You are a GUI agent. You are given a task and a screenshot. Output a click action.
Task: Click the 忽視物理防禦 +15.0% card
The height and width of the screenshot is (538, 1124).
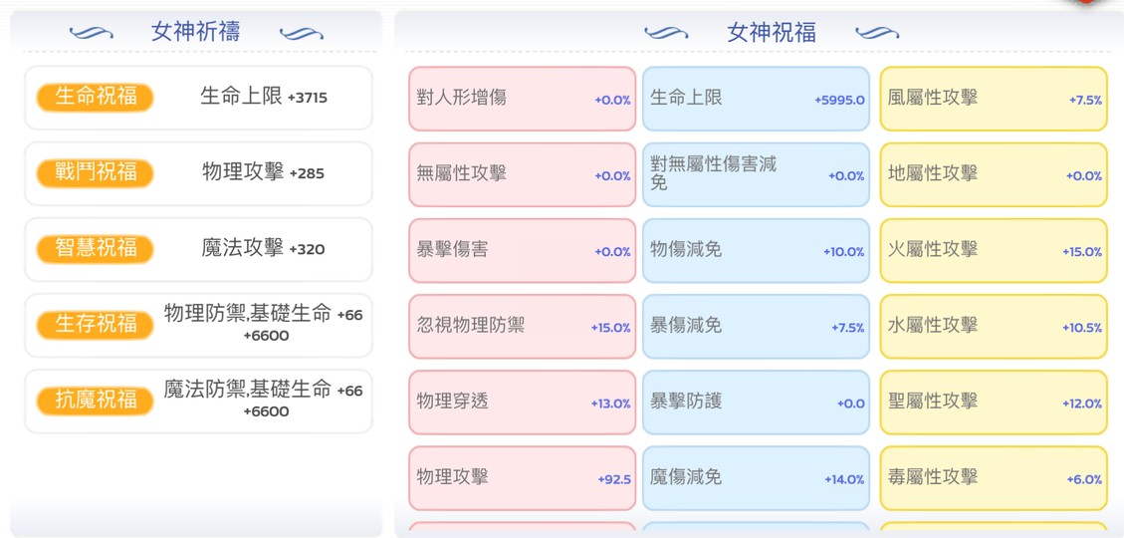point(522,326)
